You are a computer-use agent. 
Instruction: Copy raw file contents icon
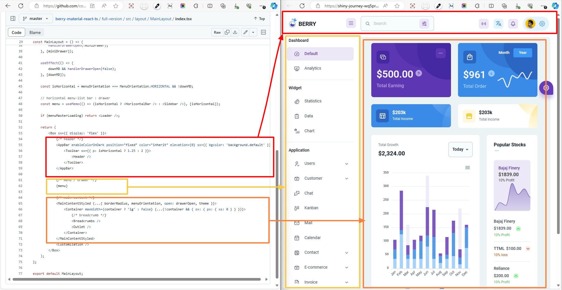pos(227,32)
